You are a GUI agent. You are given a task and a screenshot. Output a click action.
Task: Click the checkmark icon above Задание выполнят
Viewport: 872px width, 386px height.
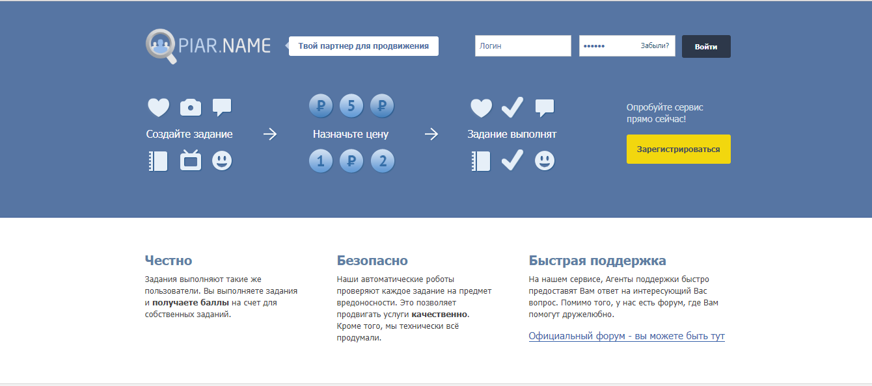[513, 107]
